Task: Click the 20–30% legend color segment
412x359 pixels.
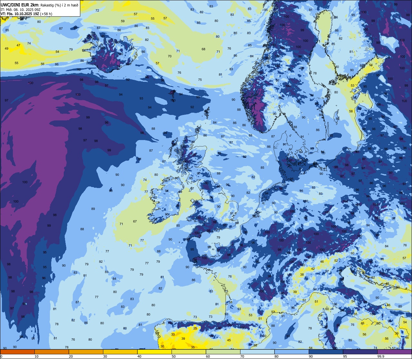Action: click(x=86, y=352)
